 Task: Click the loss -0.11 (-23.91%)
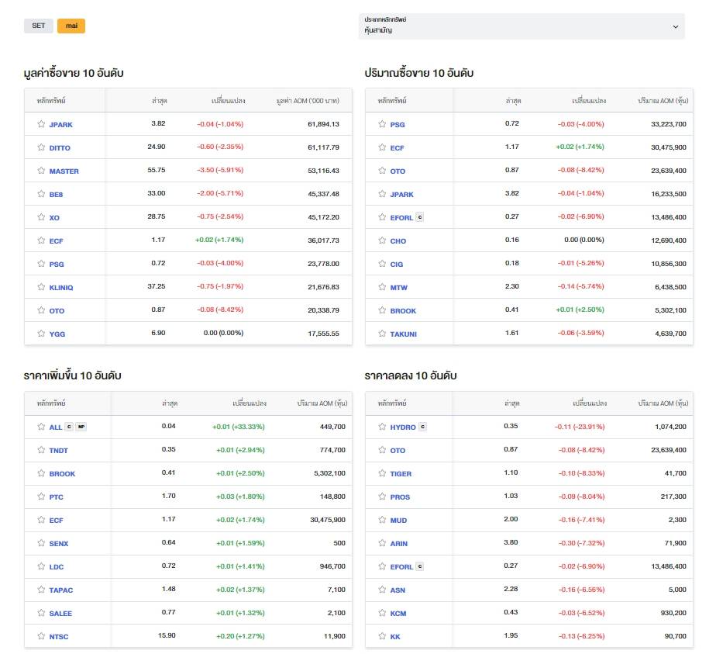pyautogui.click(x=580, y=427)
